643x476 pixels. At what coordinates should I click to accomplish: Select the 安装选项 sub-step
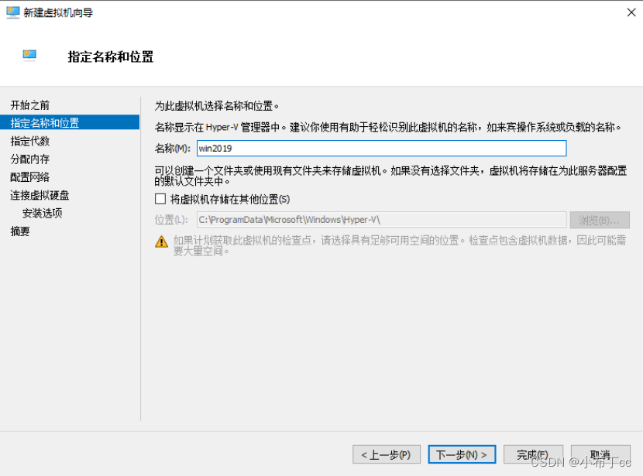point(43,213)
